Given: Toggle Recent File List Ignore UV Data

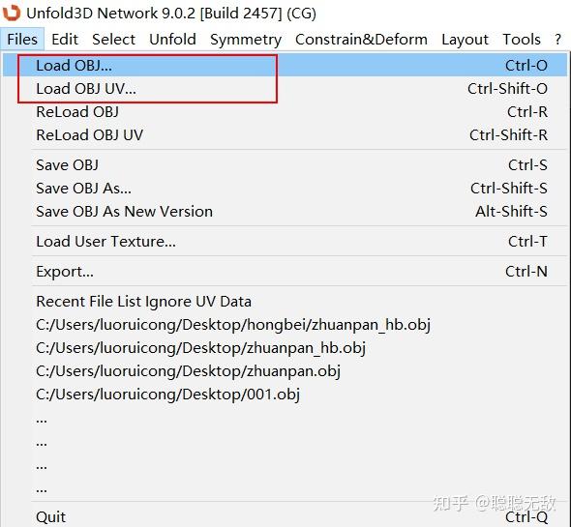Looking at the screenshot, I should (285, 302).
